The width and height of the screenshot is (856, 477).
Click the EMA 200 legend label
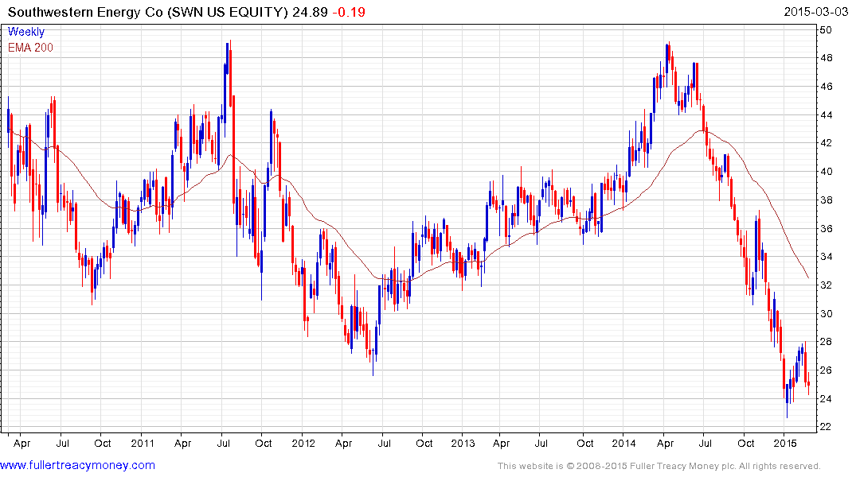tap(30, 48)
